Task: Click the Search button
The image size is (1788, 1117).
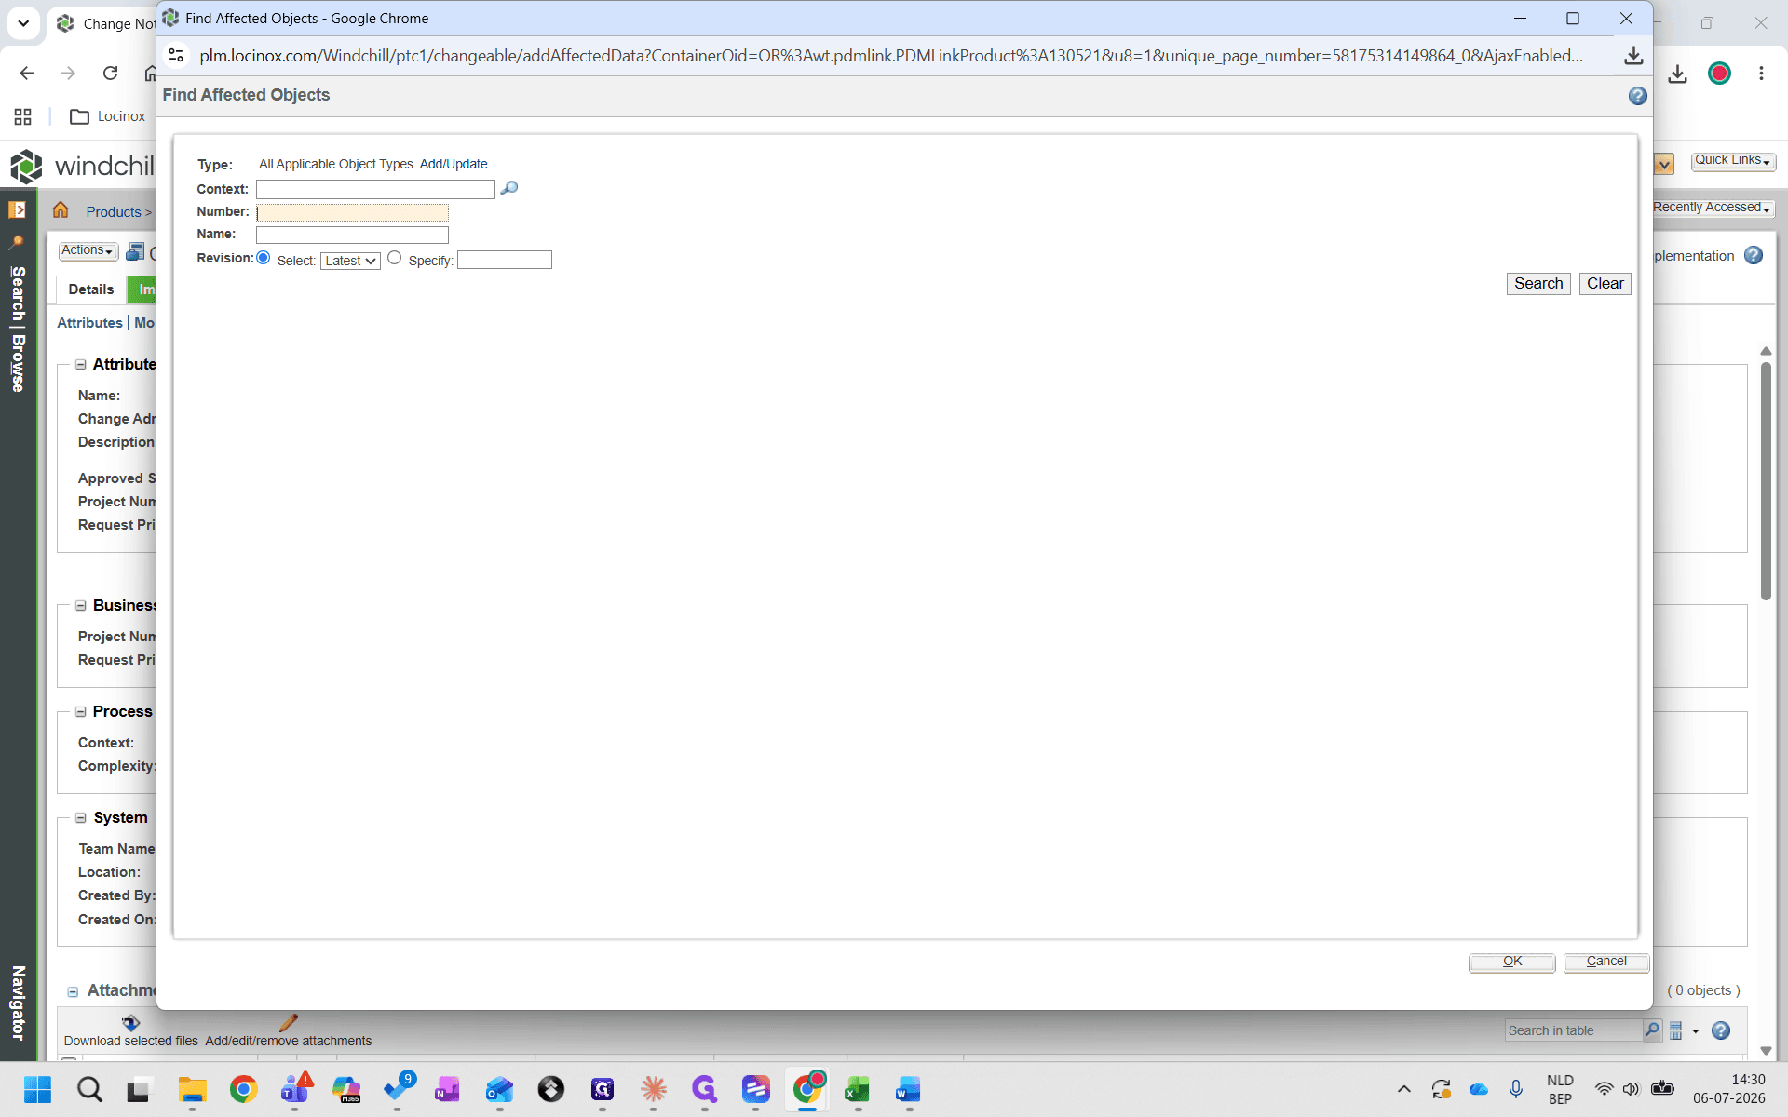Action: pyautogui.click(x=1538, y=284)
